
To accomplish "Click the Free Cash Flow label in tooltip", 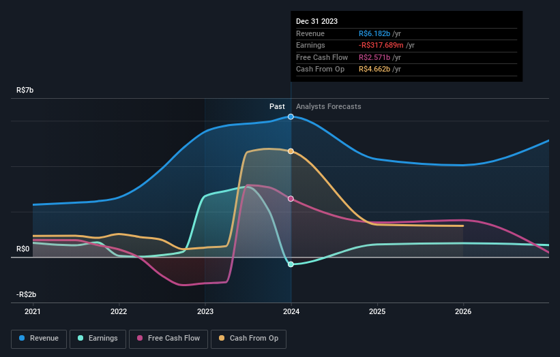I will 322,57.
